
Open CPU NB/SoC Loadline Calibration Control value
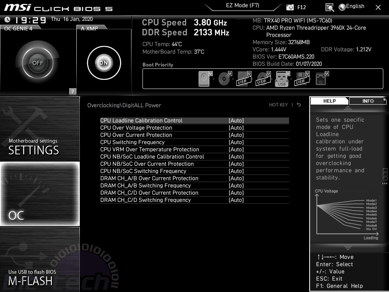tap(236, 157)
